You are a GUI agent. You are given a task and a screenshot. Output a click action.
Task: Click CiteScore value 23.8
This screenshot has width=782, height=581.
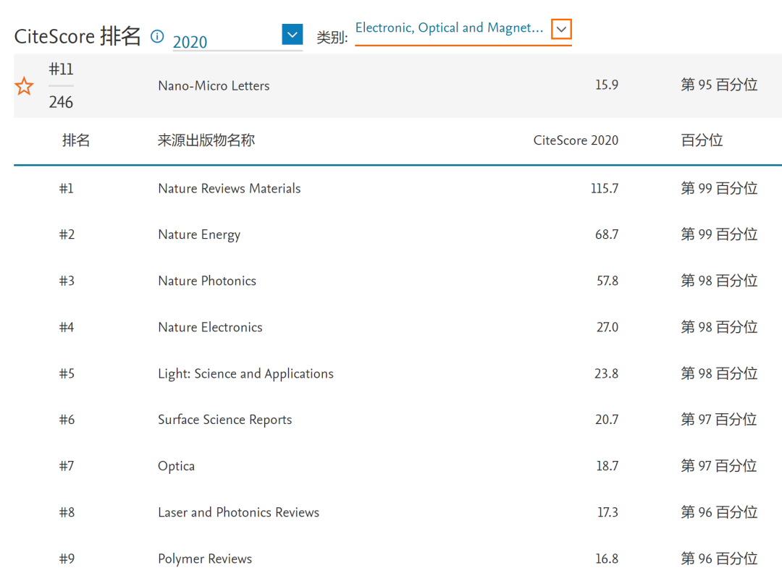pyautogui.click(x=606, y=374)
